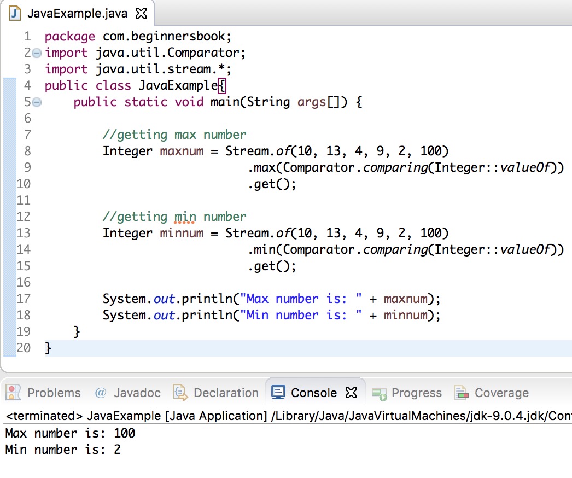Click the Console terminal icon

[x=279, y=392]
